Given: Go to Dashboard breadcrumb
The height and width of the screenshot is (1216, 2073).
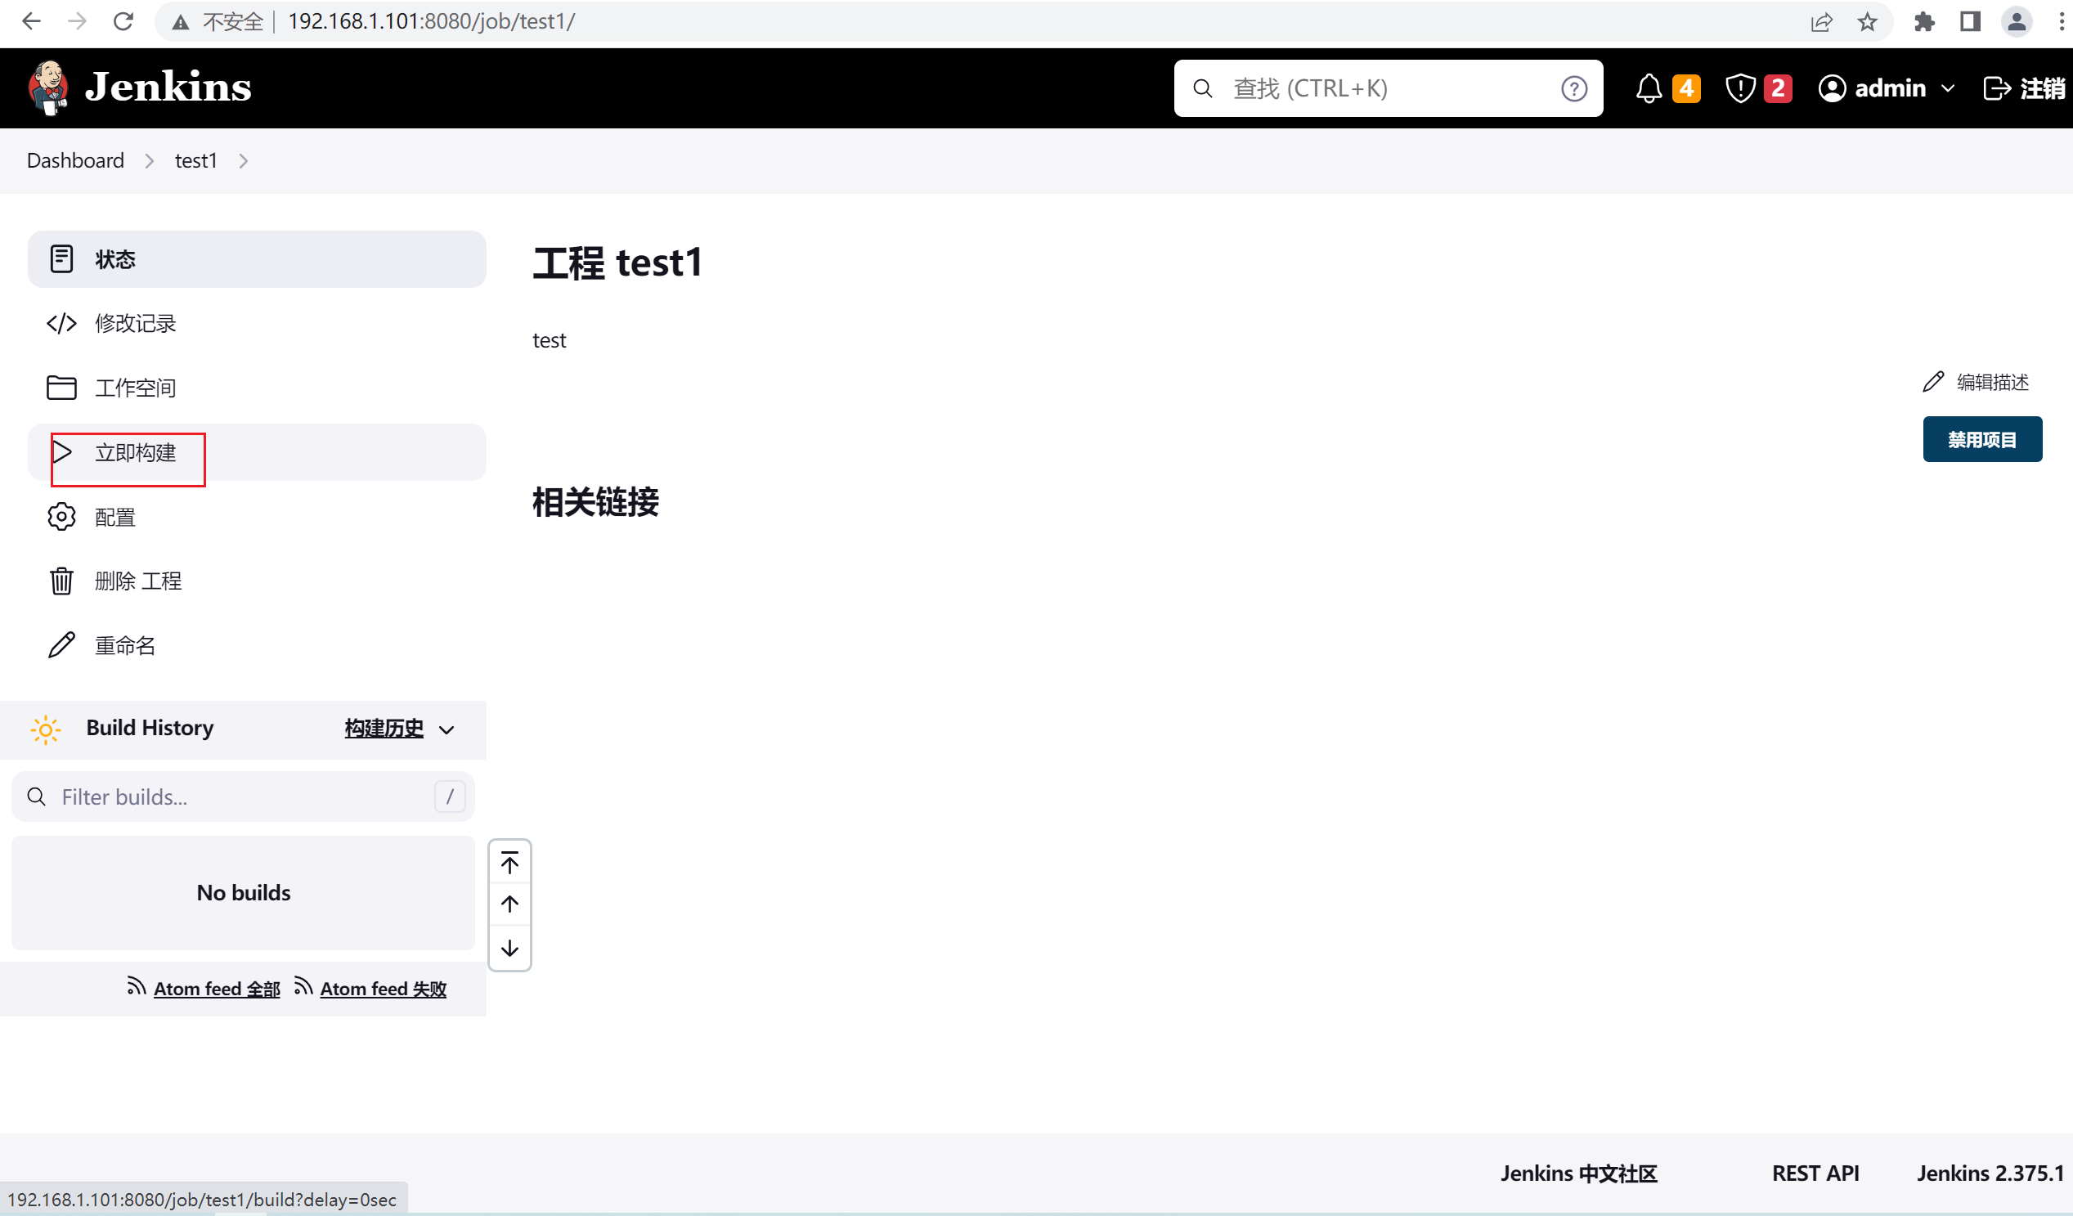Looking at the screenshot, I should tap(76, 160).
